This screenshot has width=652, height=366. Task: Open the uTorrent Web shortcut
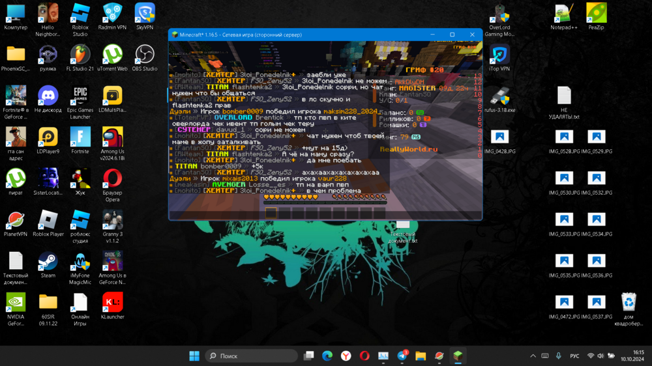(x=112, y=58)
